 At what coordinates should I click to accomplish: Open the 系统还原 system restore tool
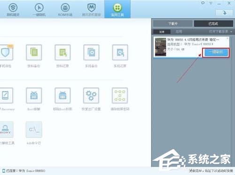click(120, 52)
